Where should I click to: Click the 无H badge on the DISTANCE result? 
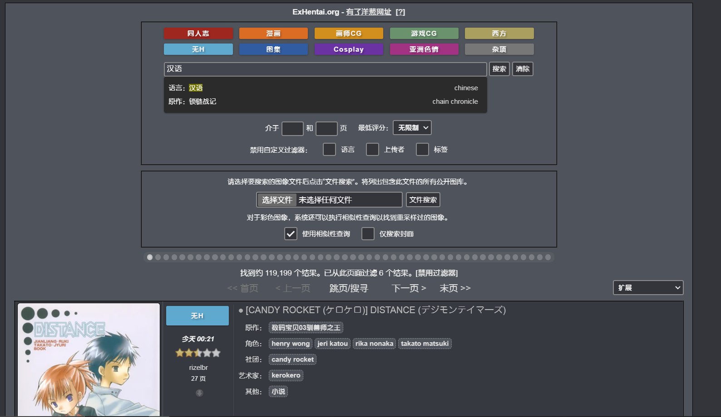point(198,315)
